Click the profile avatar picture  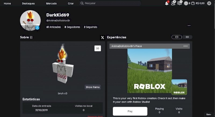[x=30, y=20]
